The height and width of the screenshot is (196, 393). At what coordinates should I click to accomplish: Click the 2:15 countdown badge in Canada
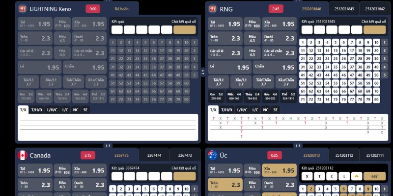[x=88, y=155]
